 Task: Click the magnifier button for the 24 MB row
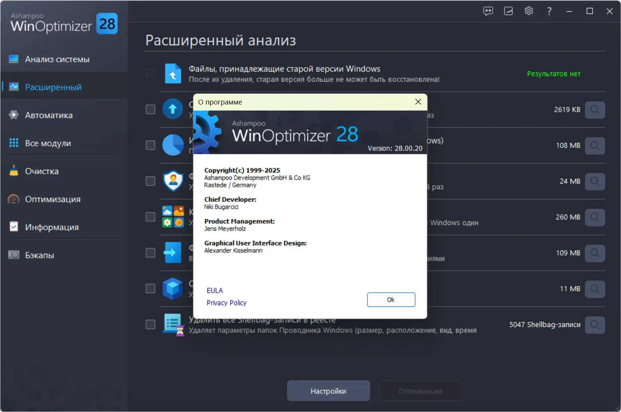[x=595, y=181]
